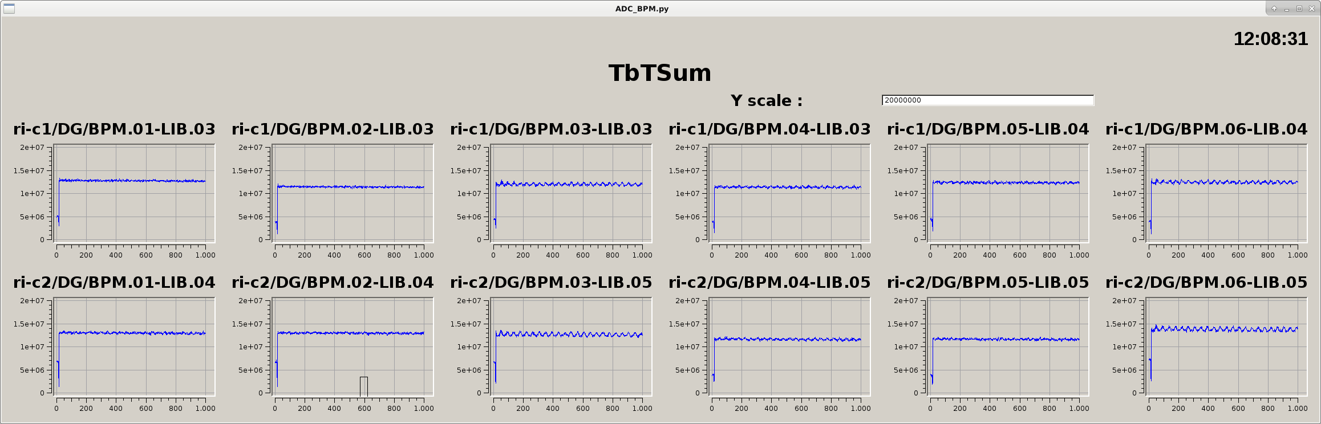Maximize the ADC_BPM.py window
This screenshot has height=424, width=1321.
[x=1299, y=9]
